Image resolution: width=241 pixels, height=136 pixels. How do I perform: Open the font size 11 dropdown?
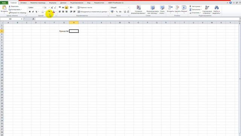[x=49, y=8]
